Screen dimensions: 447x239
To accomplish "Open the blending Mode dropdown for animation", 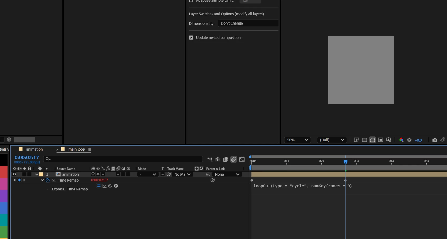I will 148,174.
